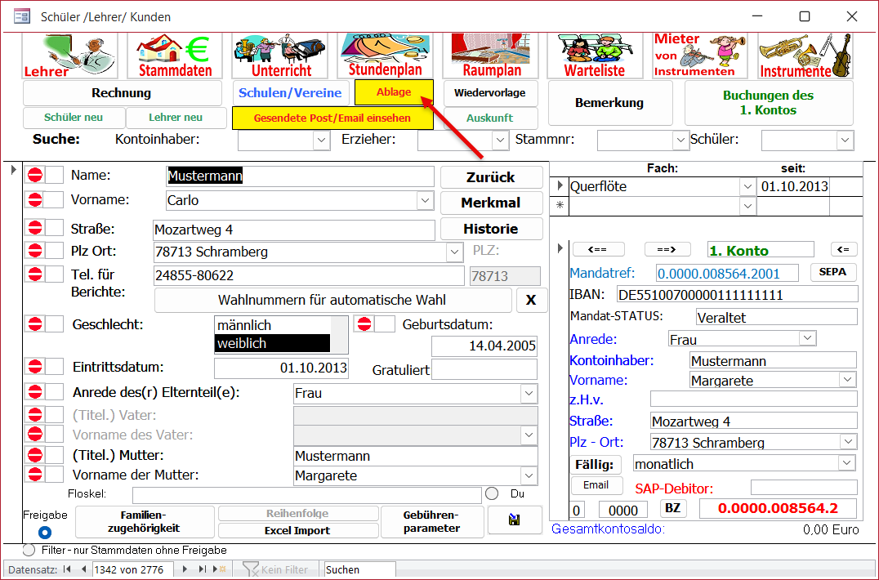Click the Name field containing Mustermann
Viewport: 879px width, 580px height.
[299, 176]
